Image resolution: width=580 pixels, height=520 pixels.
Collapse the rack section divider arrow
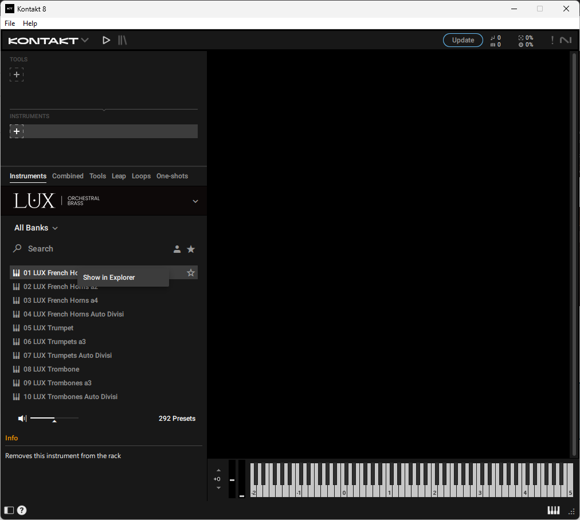(104, 110)
